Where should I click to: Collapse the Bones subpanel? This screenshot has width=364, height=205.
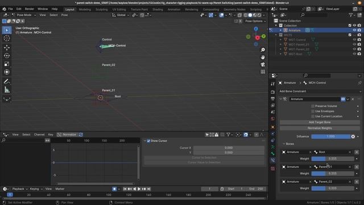tap(284, 144)
